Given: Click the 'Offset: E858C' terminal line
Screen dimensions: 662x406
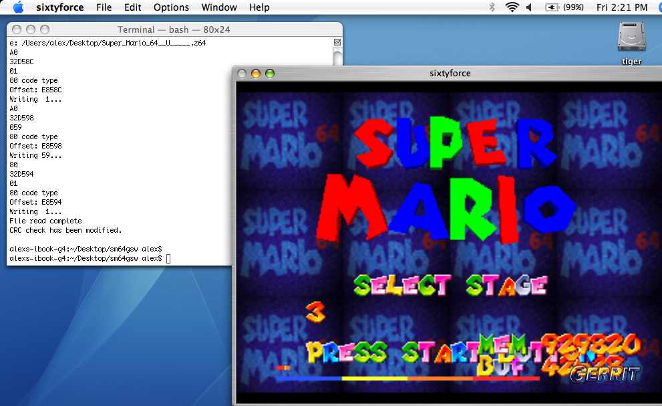Looking at the screenshot, I should click(35, 90).
